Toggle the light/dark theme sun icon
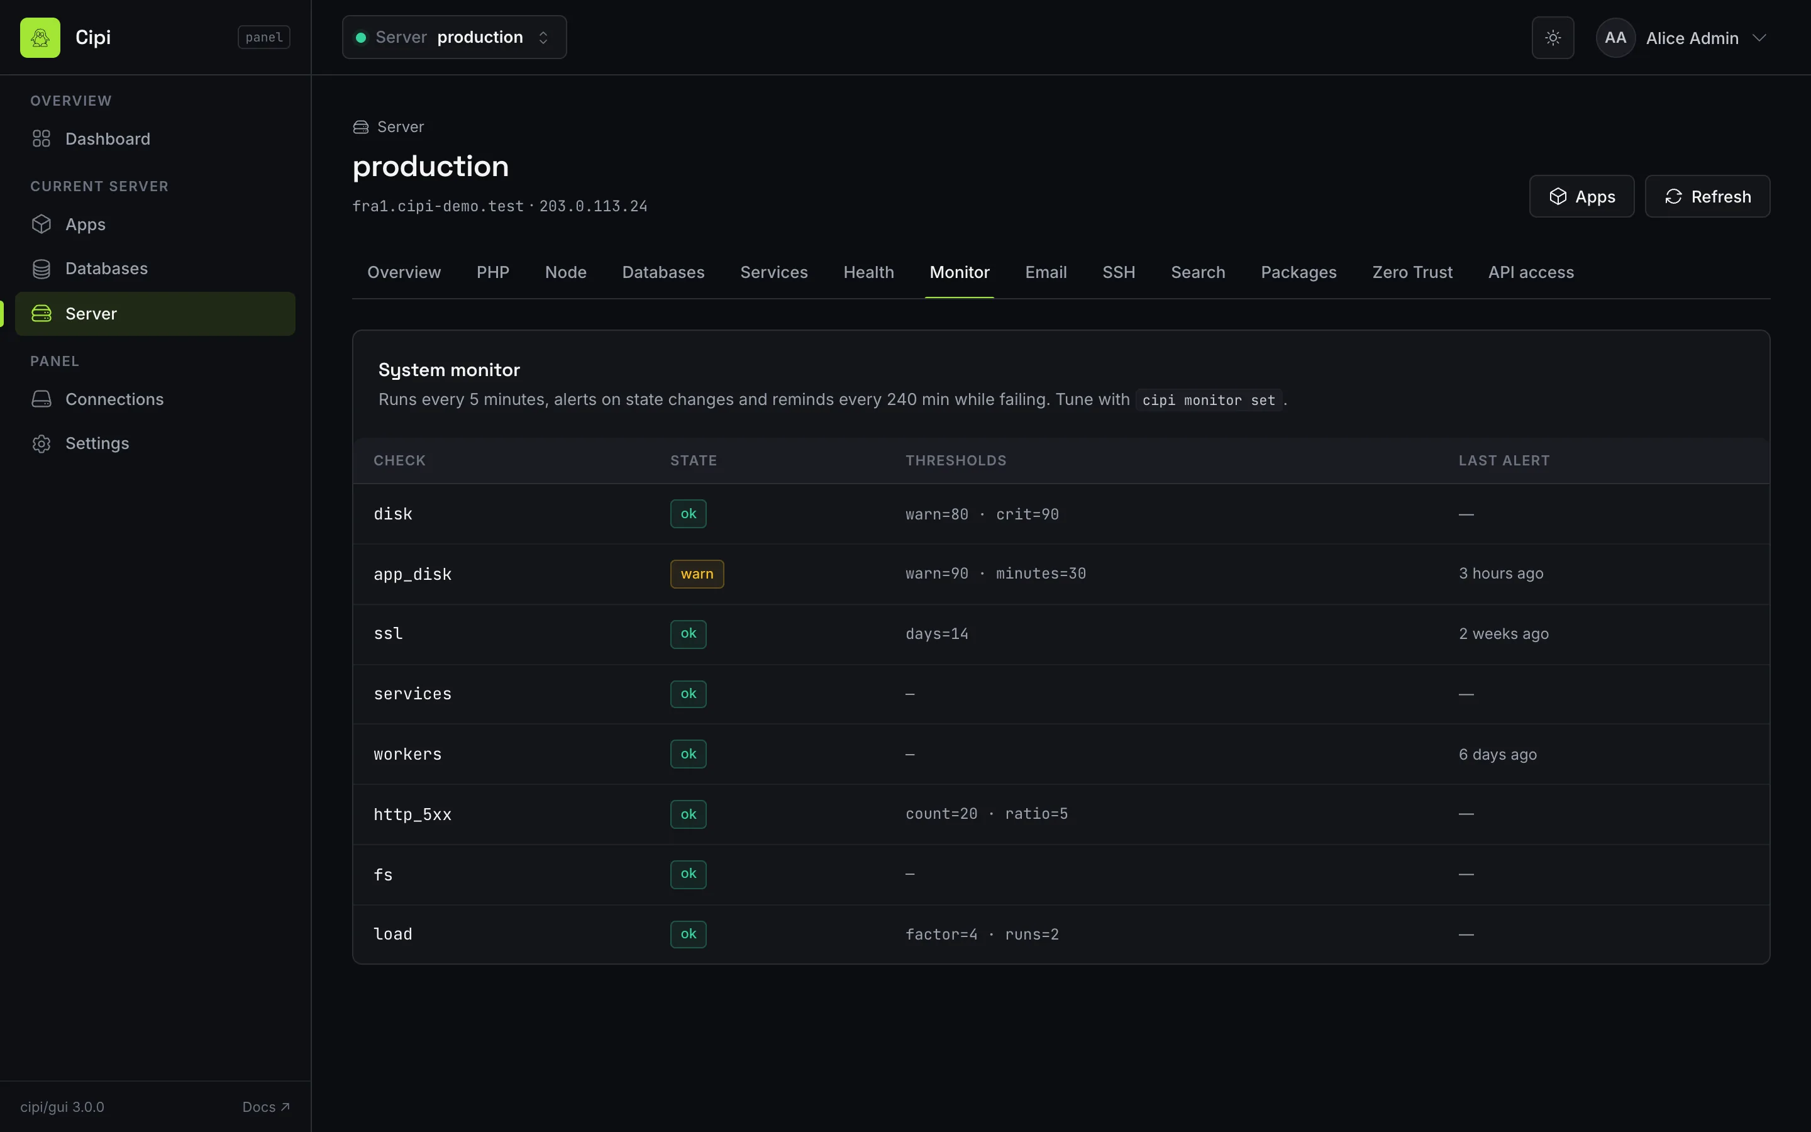Image resolution: width=1811 pixels, height=1132 pixels. (1553, 38)
